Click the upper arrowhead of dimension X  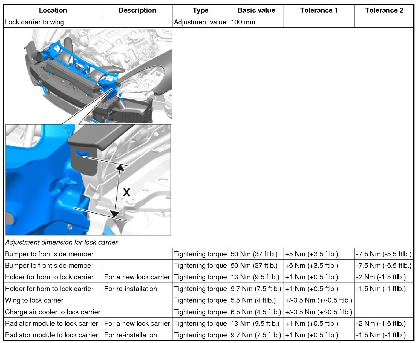click(120, 167)
